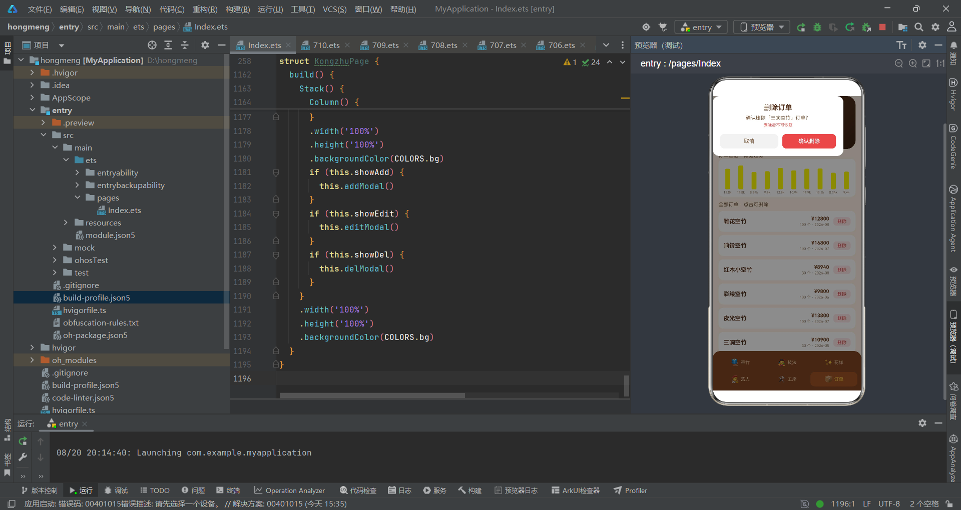Open the 重构(R) menu
The height and width of the screenshot is (510, 961).
pyautogui.click(x=205, y=9)
